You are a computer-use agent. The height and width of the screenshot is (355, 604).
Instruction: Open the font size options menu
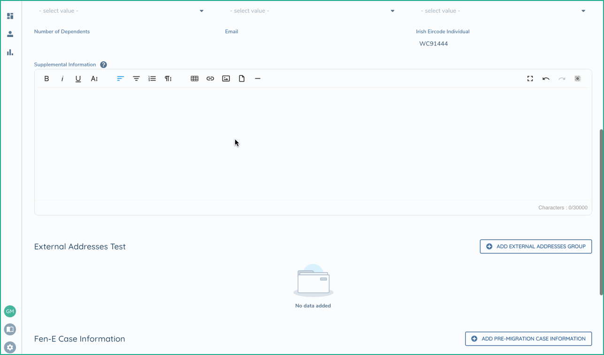pyautogui.click(x=94, y=79)
